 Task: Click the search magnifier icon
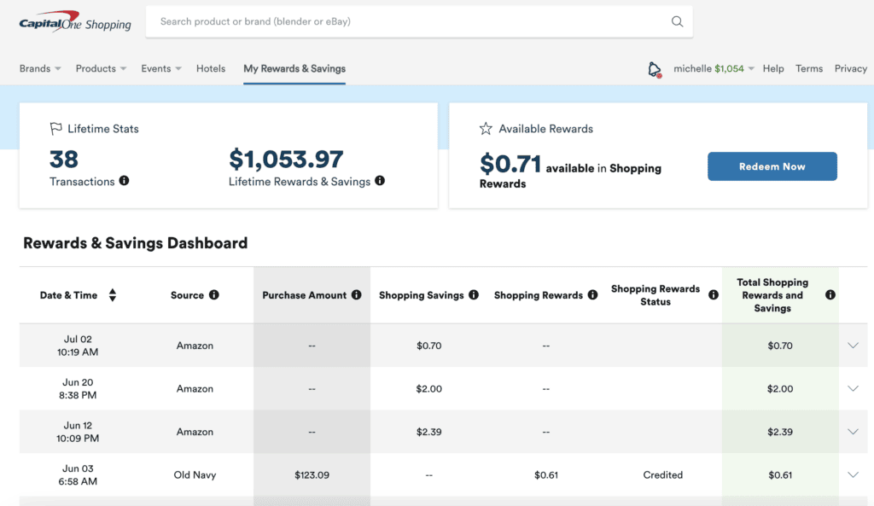point(677,21)
